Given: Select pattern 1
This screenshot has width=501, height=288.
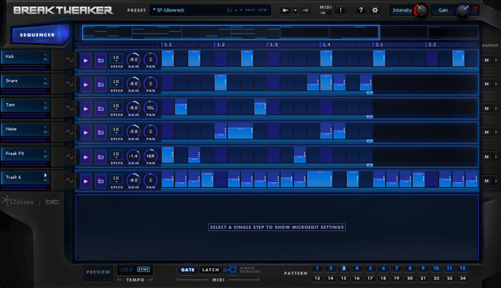Looking at the screenshot, I should coord(317,268).
